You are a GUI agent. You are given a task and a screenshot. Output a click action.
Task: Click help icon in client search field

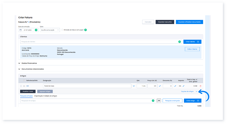pyautogui.click(x=179, y=42)
